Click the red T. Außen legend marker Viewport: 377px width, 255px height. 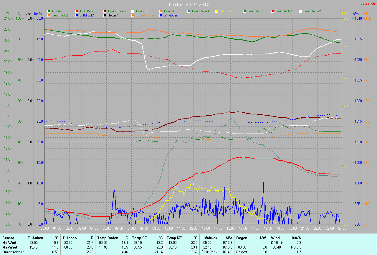[x=77, y=11]
